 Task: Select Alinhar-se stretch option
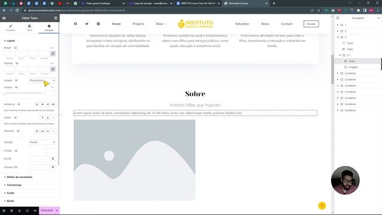click(x=53, y=105)
